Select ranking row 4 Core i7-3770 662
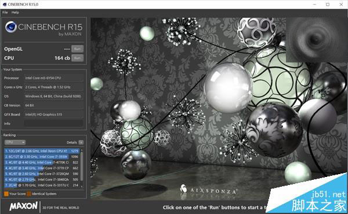The height and width of the screenshot is (214, 348). [42, 168]
